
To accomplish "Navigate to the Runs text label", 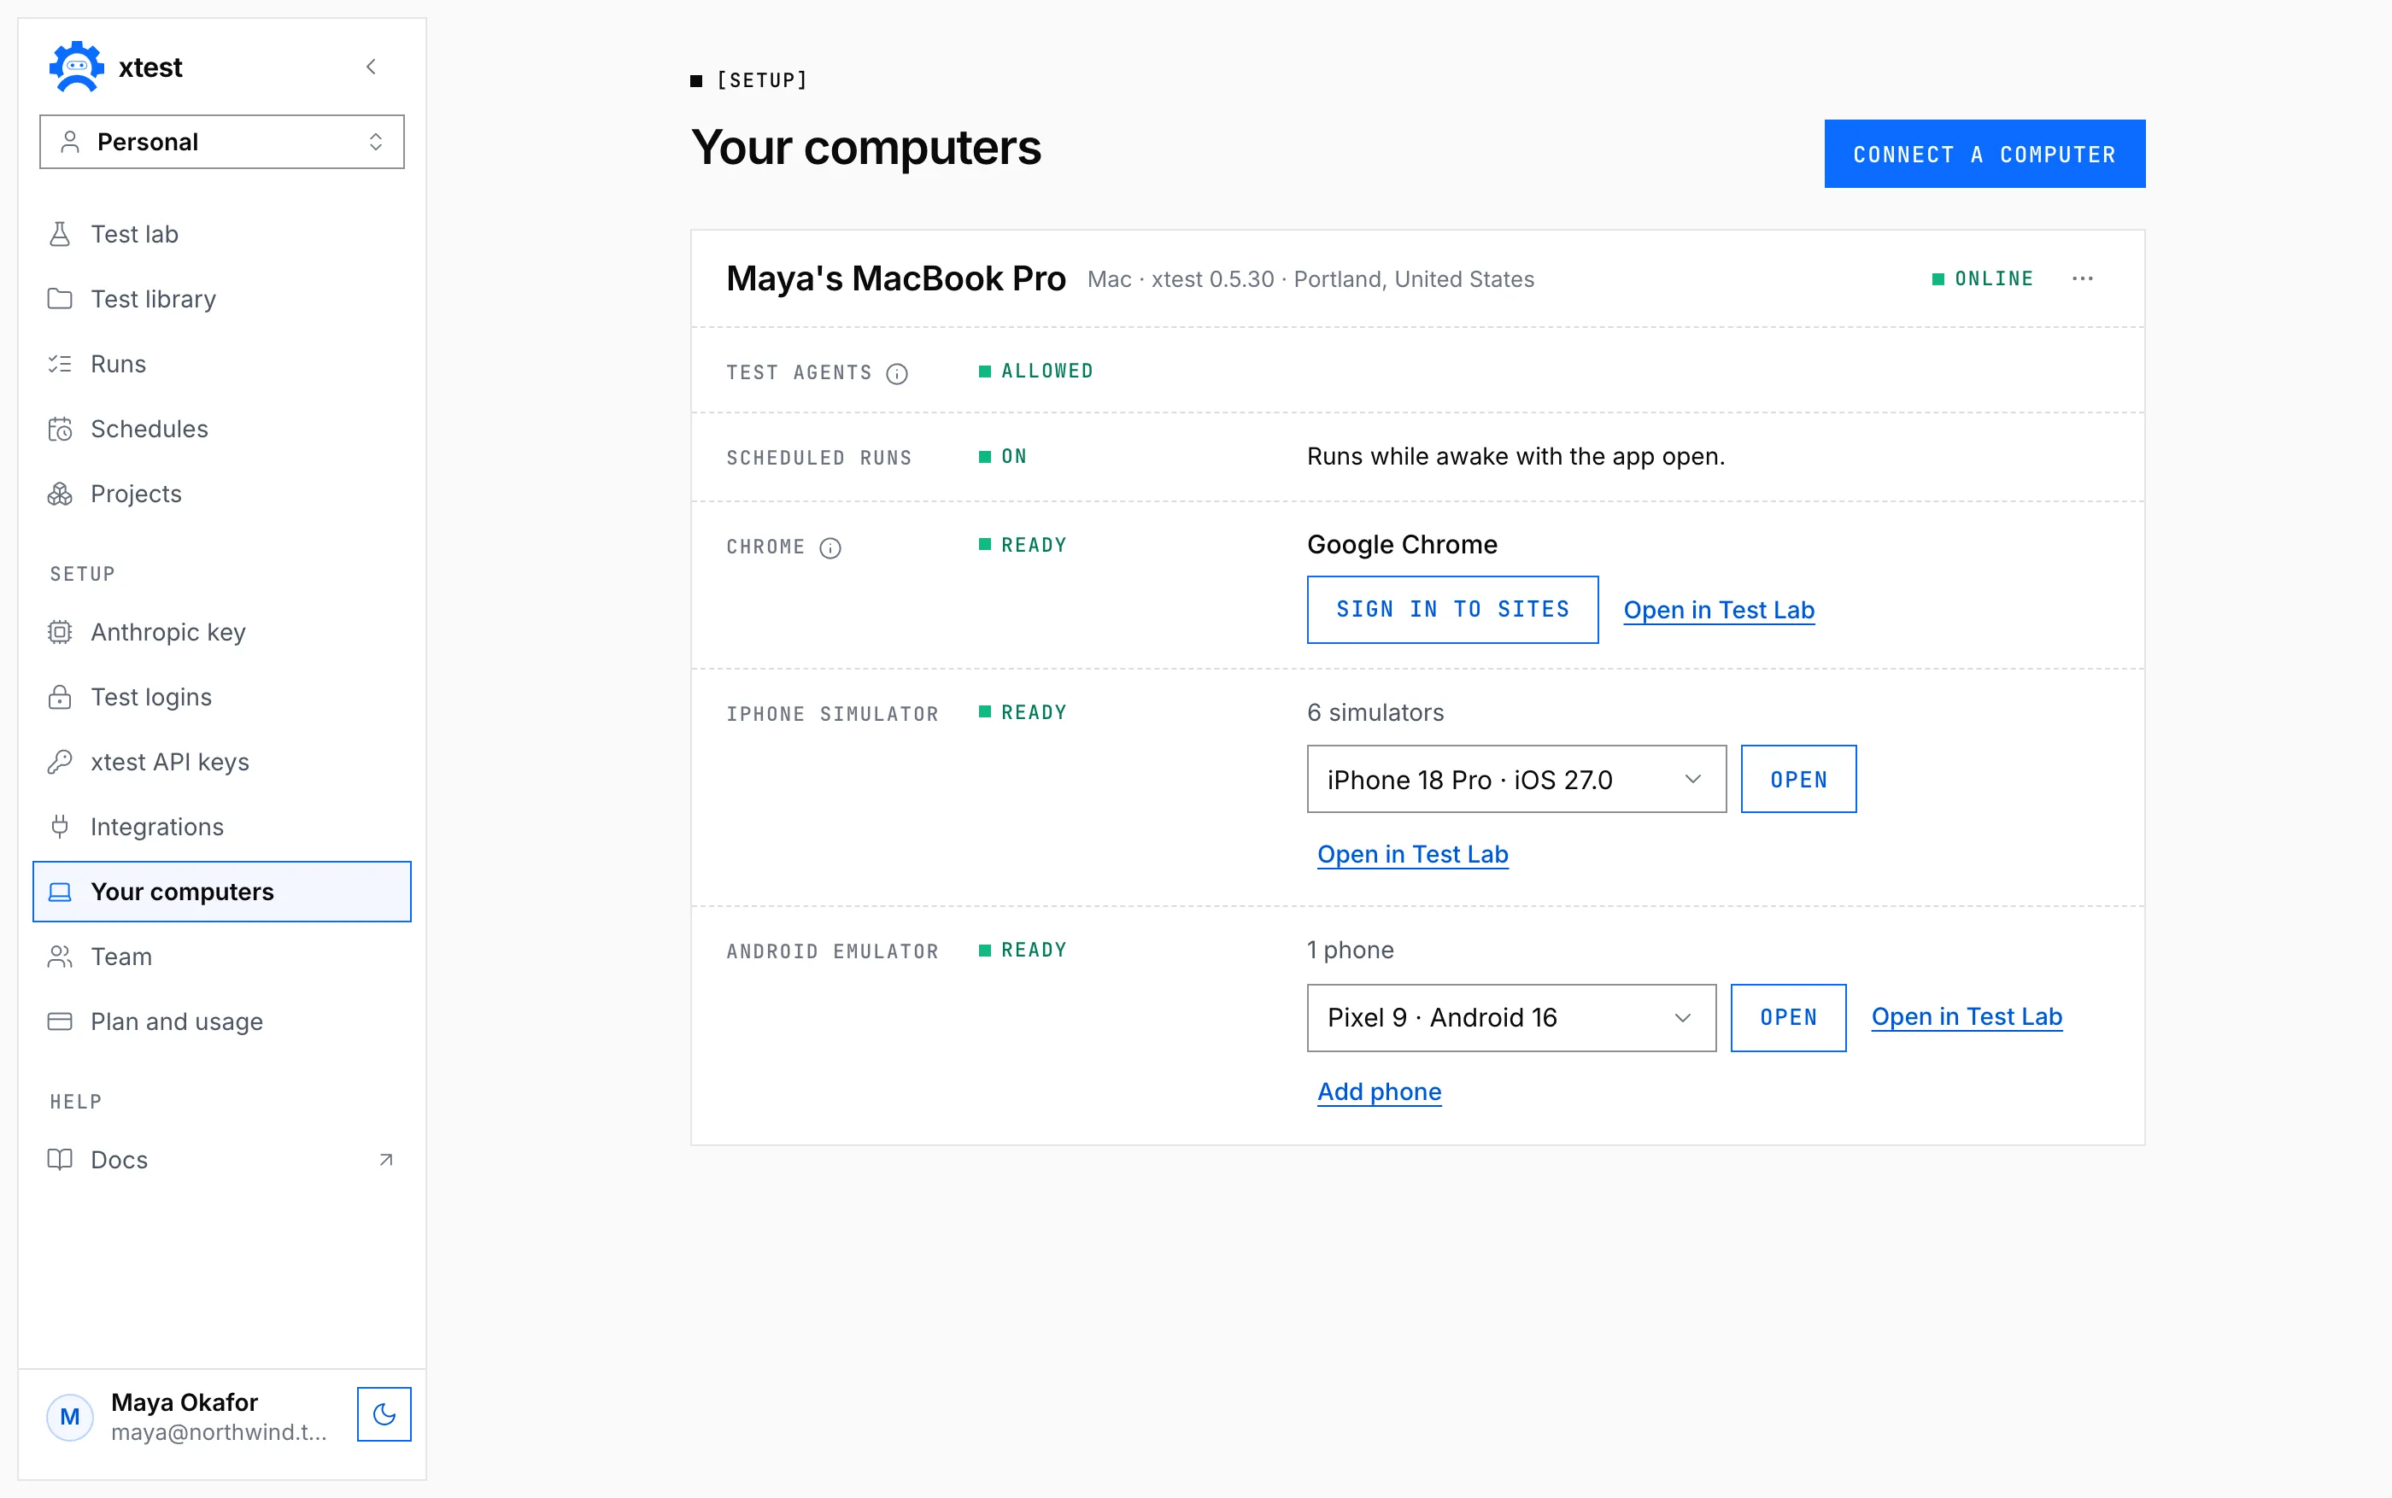I will click(118, 364).
